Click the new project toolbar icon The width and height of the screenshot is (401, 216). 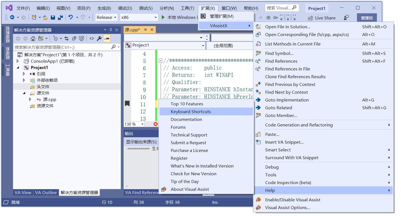[x=34, y=17]
